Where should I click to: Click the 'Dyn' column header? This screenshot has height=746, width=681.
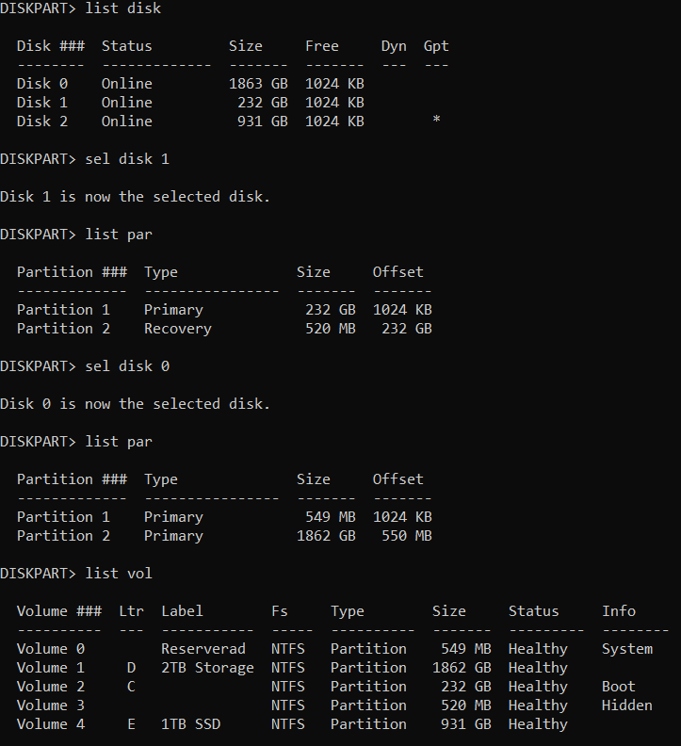click(x=394, y=47)
